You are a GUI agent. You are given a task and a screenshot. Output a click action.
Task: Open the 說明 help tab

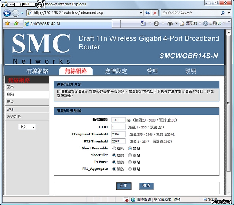(x=191, y=71)
